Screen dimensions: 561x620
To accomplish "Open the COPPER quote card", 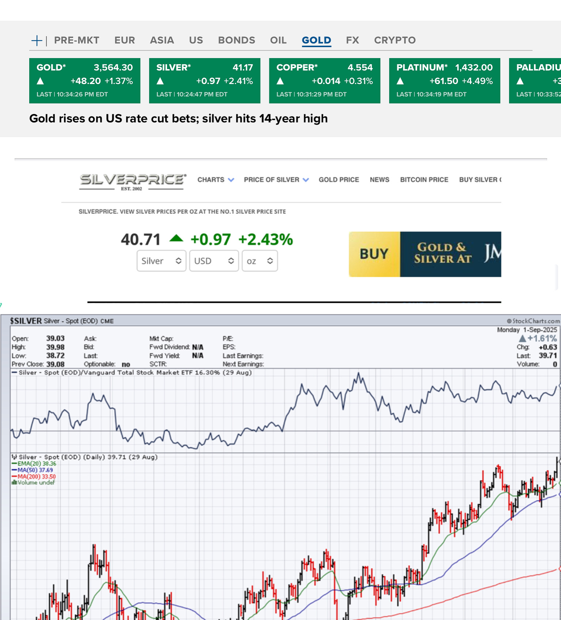I will coord(325,81).
